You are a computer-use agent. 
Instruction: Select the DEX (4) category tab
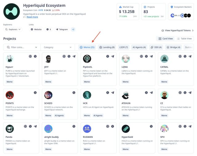tap(156, 47)
